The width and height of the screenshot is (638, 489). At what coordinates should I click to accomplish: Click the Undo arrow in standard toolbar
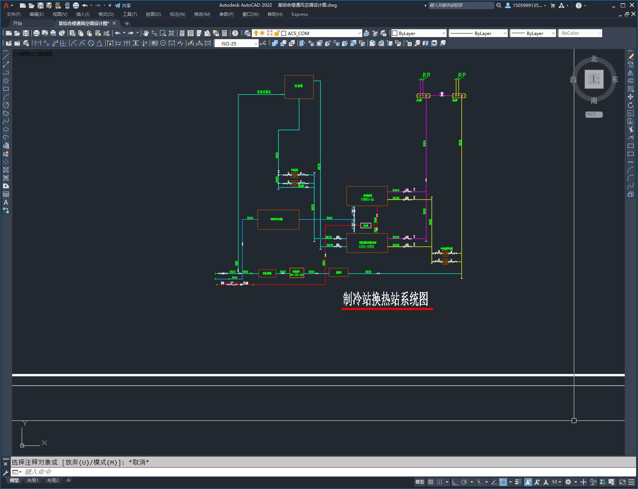118,33
